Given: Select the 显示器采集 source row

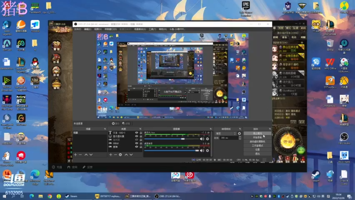Looking at the screenshot, I should [x=125, y=136].
